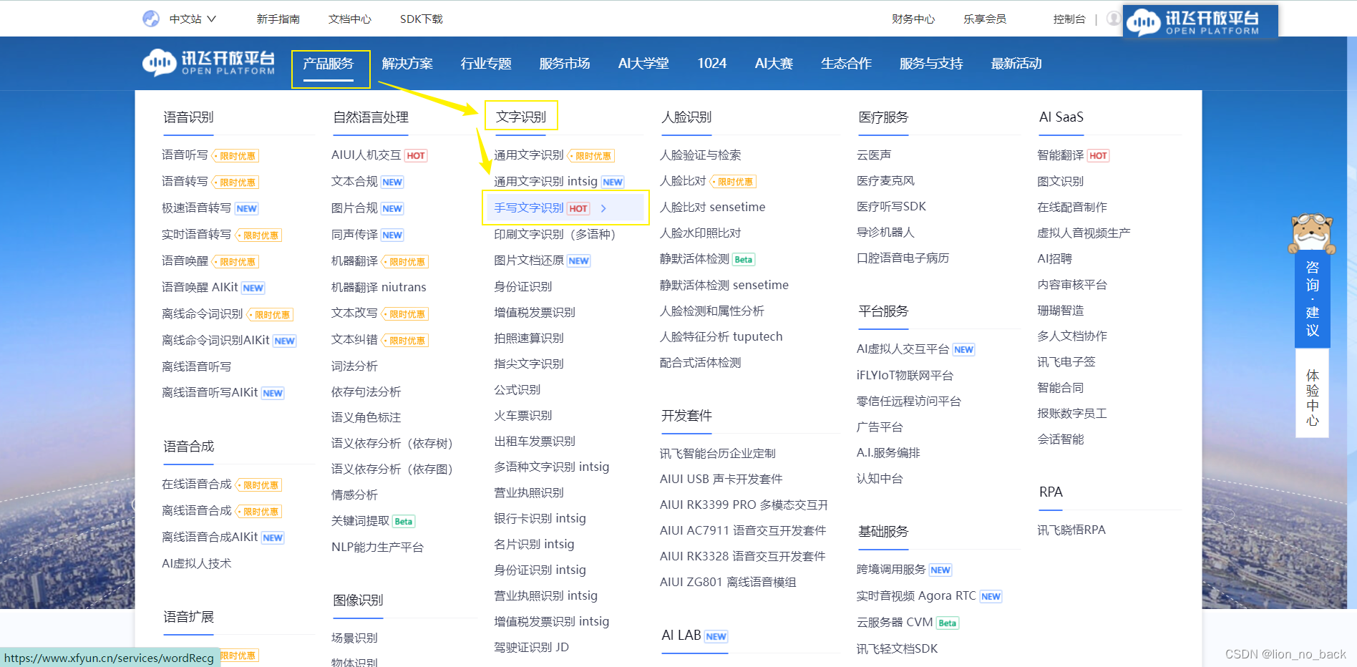Click the SDK下载 link
1357x667 pixels.
coord(422,19)
